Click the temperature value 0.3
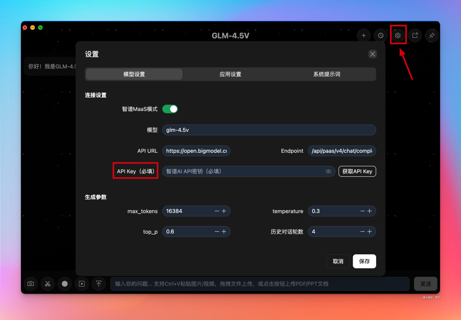Viewport: 461px width, 320px height. pyautogui.click(x=316, y=211)
